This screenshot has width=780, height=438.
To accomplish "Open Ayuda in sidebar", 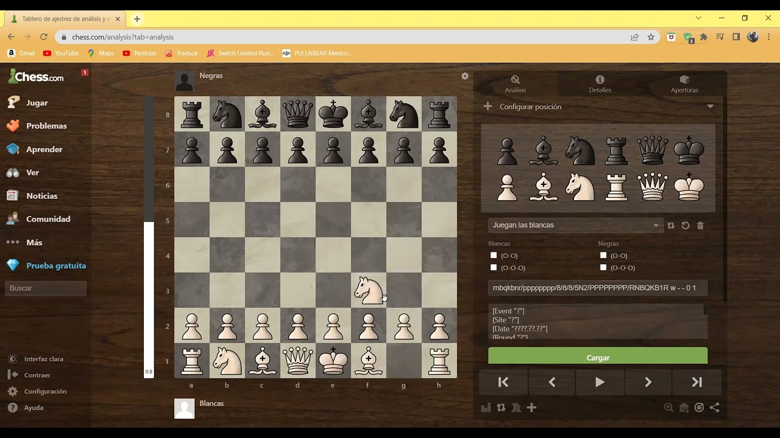I will click(34, 408).
